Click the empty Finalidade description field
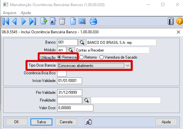183x129 pixels. [126, 100]
